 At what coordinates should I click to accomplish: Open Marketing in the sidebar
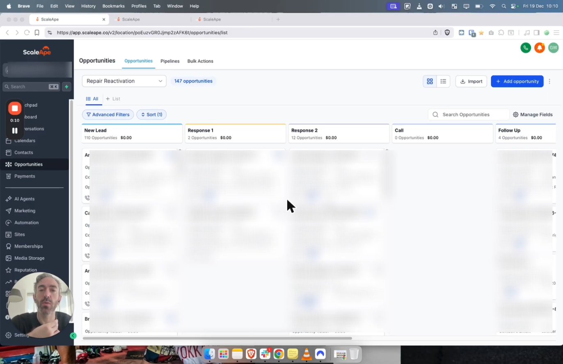(x=25, y=211)
